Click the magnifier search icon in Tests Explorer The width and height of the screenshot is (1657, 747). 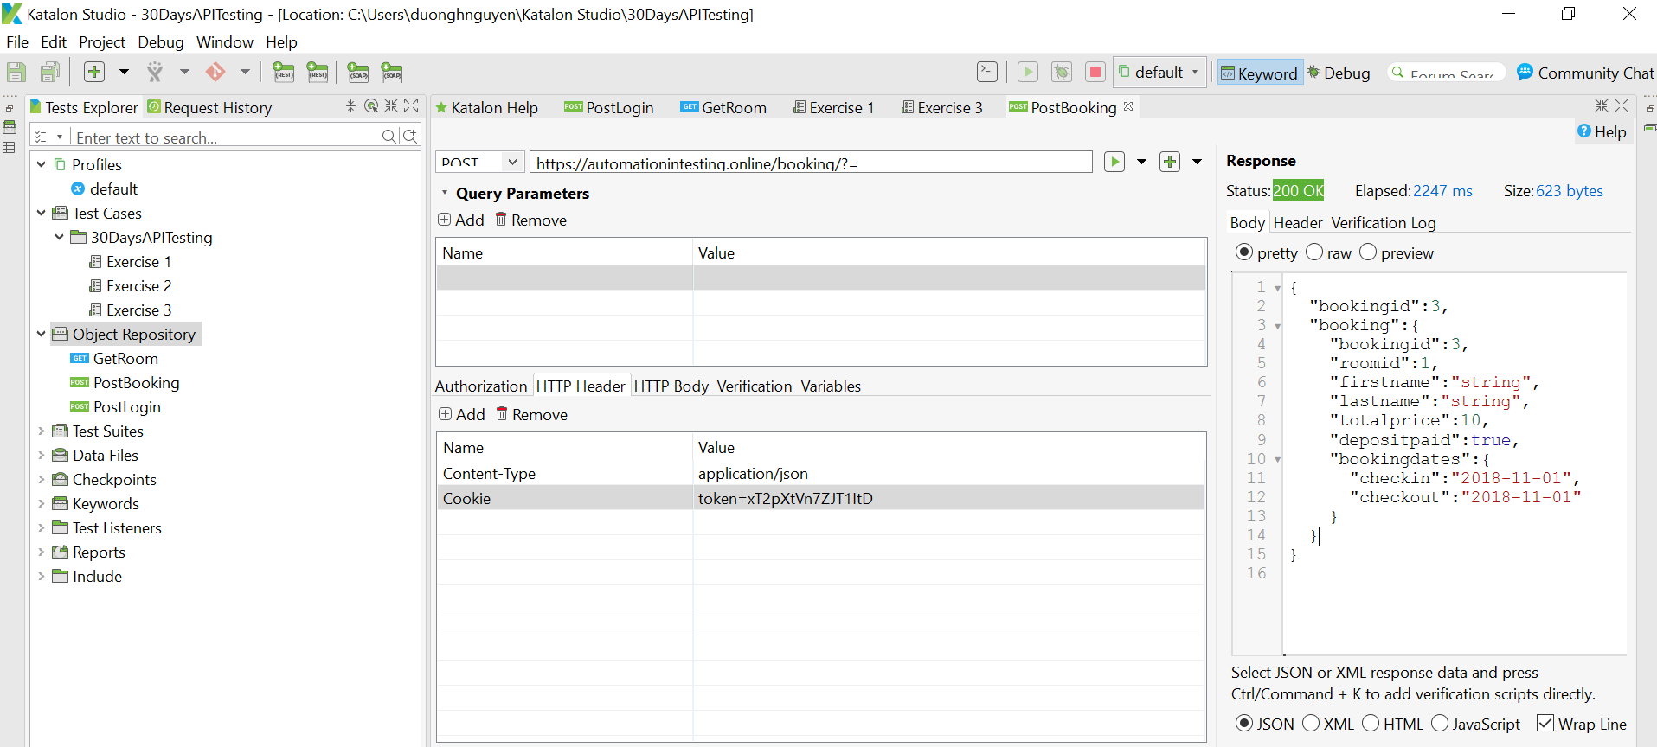(389, 137)
